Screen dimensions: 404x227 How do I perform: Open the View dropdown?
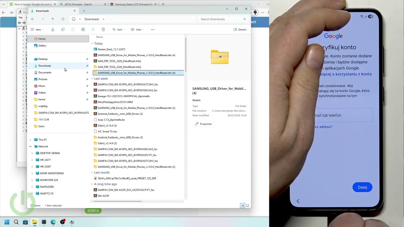(x=138, y=30)
